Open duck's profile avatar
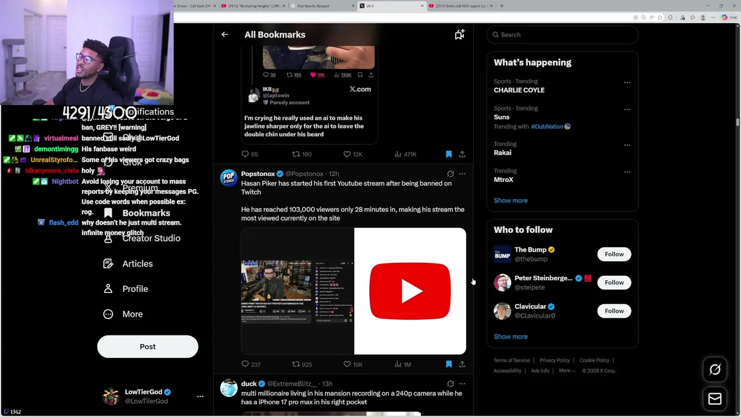 (x=229, y=388)
